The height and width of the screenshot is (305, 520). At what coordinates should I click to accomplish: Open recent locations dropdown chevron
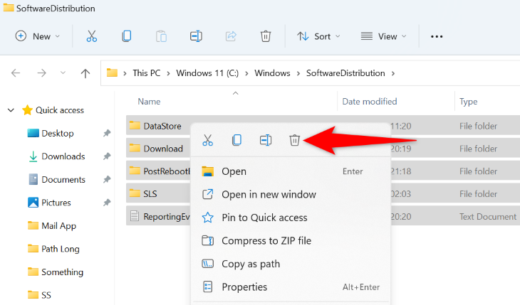click(x=63, y=73)
